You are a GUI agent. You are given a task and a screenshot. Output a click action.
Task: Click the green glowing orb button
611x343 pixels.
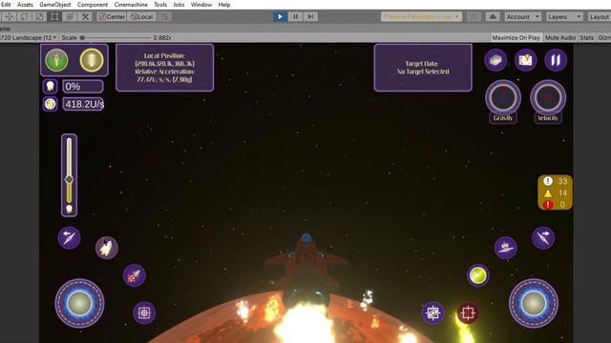[477, 275]
